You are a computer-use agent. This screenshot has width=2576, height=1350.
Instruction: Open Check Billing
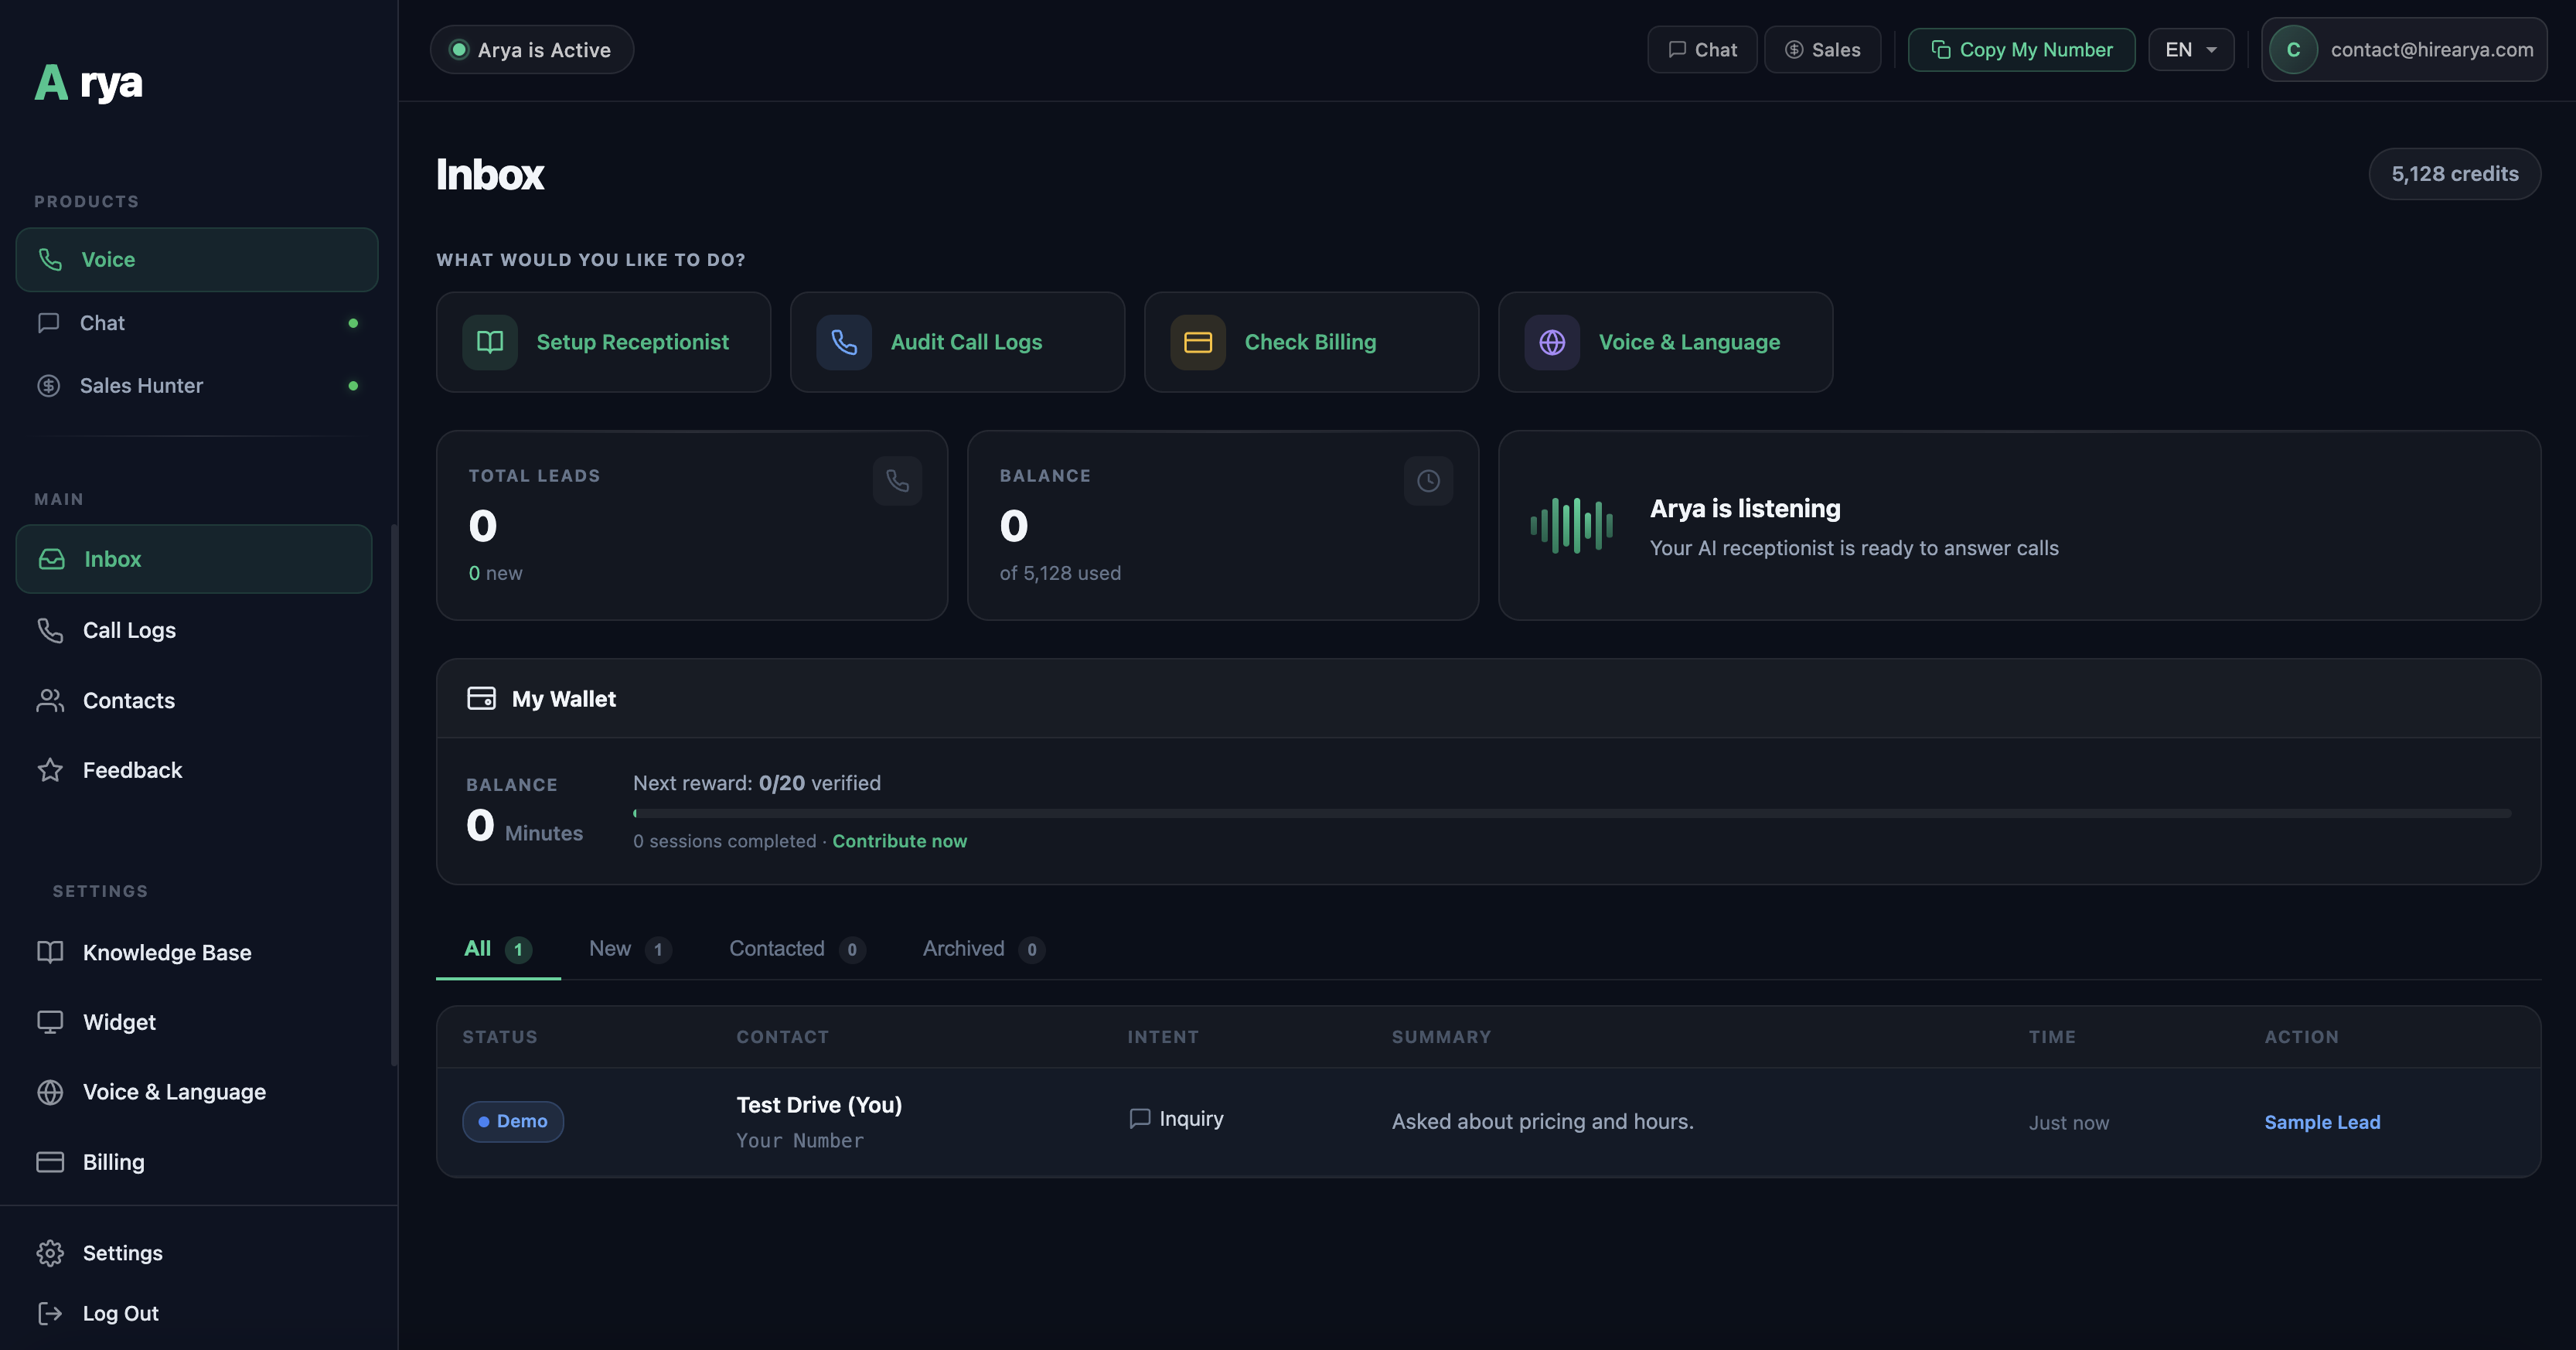[1310, 341]
